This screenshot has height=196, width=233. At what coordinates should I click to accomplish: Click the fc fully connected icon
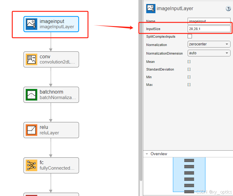pos(31,165)
